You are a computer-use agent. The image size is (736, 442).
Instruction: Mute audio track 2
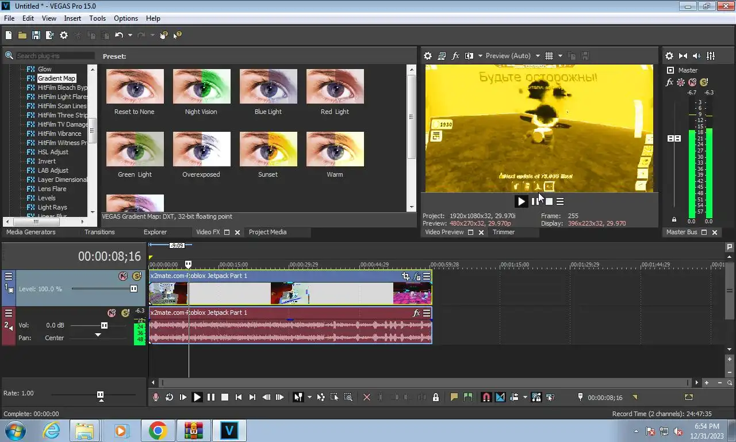tap(112, 313)
